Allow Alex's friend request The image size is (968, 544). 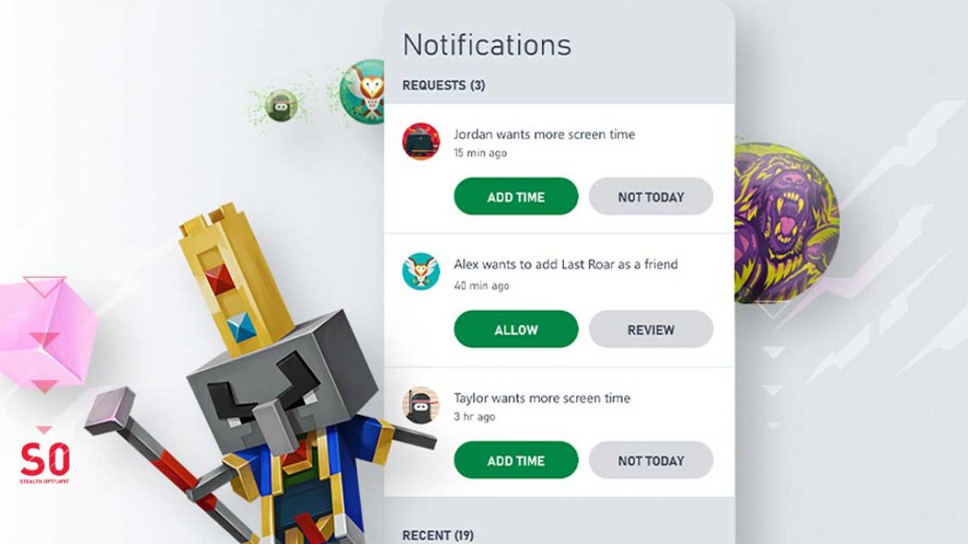coord(516,330)
